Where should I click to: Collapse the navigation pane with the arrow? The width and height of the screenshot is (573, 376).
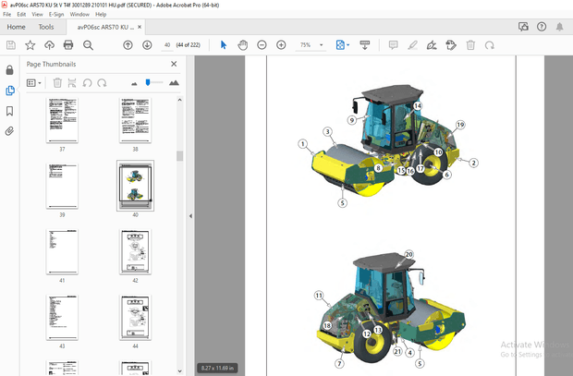coord(190,215)
